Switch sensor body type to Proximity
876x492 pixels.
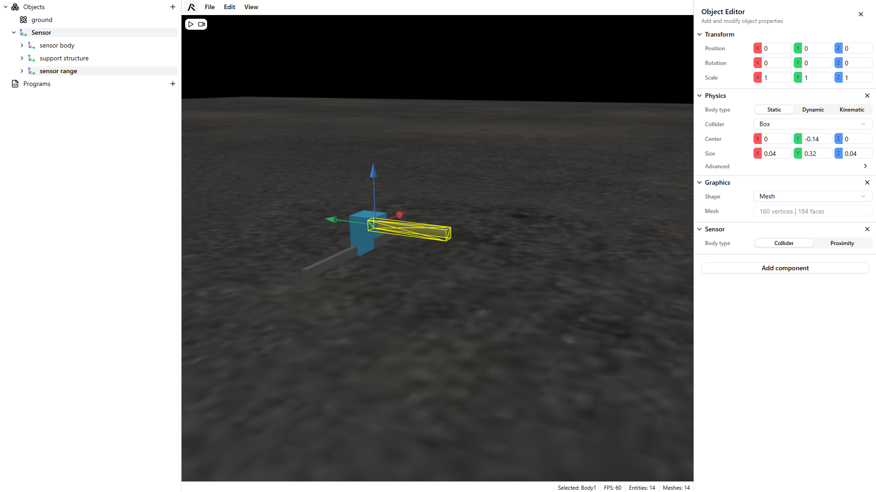(x=842, y=243)
